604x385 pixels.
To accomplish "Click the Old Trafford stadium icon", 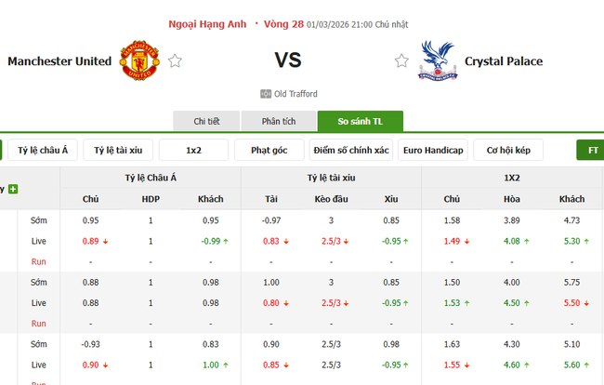I will [x=266, y=94].
